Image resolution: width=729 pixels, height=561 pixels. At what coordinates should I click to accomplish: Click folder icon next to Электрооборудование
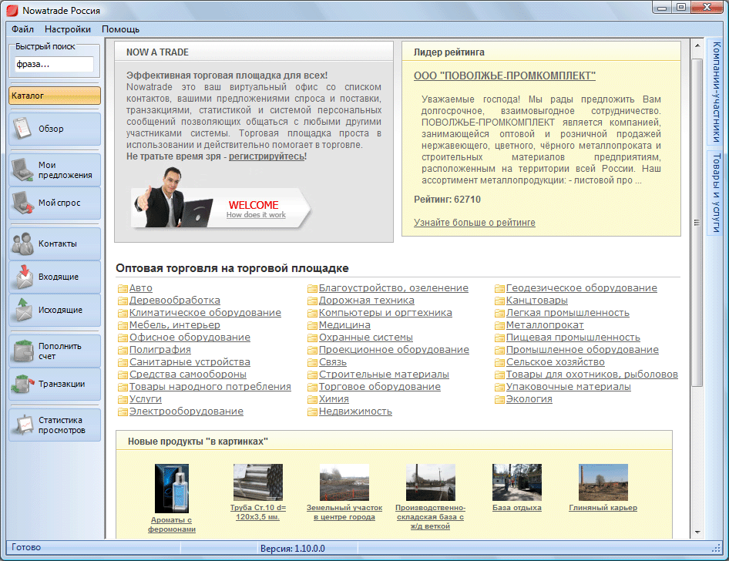[x=123, y=412]
